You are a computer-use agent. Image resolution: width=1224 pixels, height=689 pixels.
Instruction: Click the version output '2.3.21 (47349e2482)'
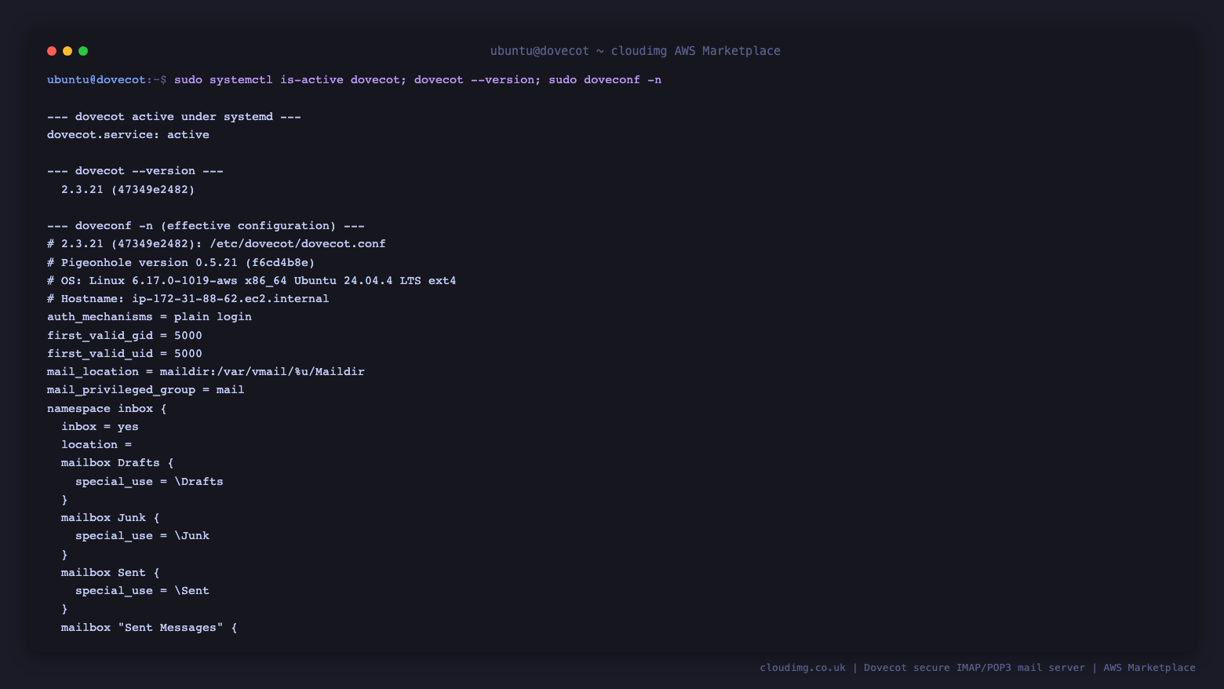128,190
